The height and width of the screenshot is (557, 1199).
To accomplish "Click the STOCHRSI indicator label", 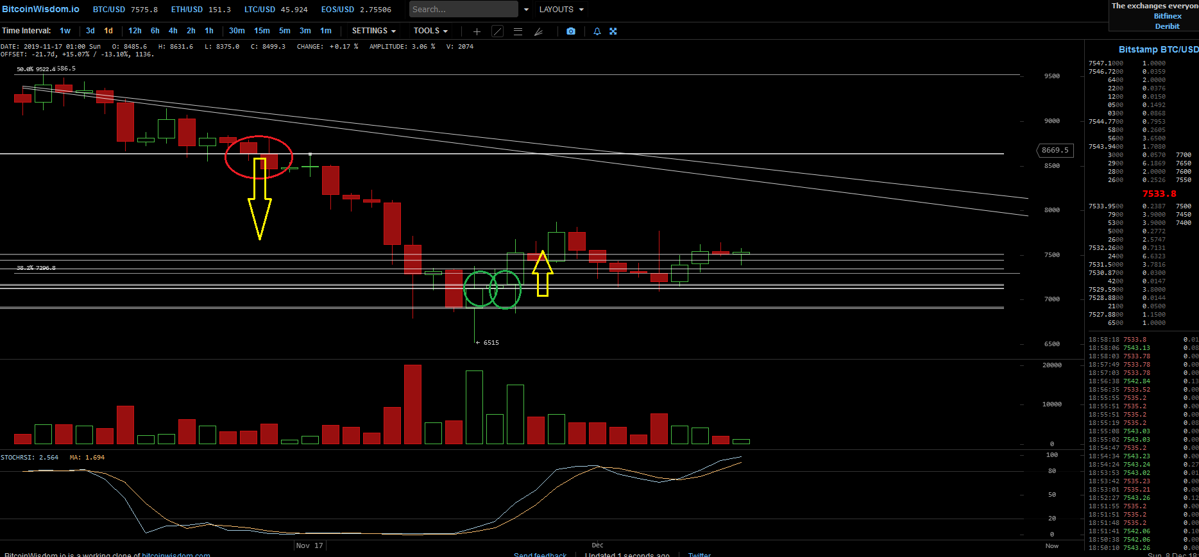I will point(30,458).
